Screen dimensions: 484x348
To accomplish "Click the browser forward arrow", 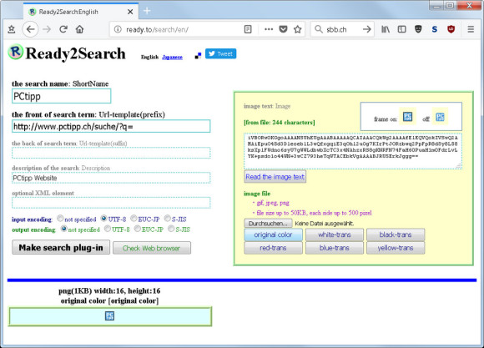I will [47, 29].
